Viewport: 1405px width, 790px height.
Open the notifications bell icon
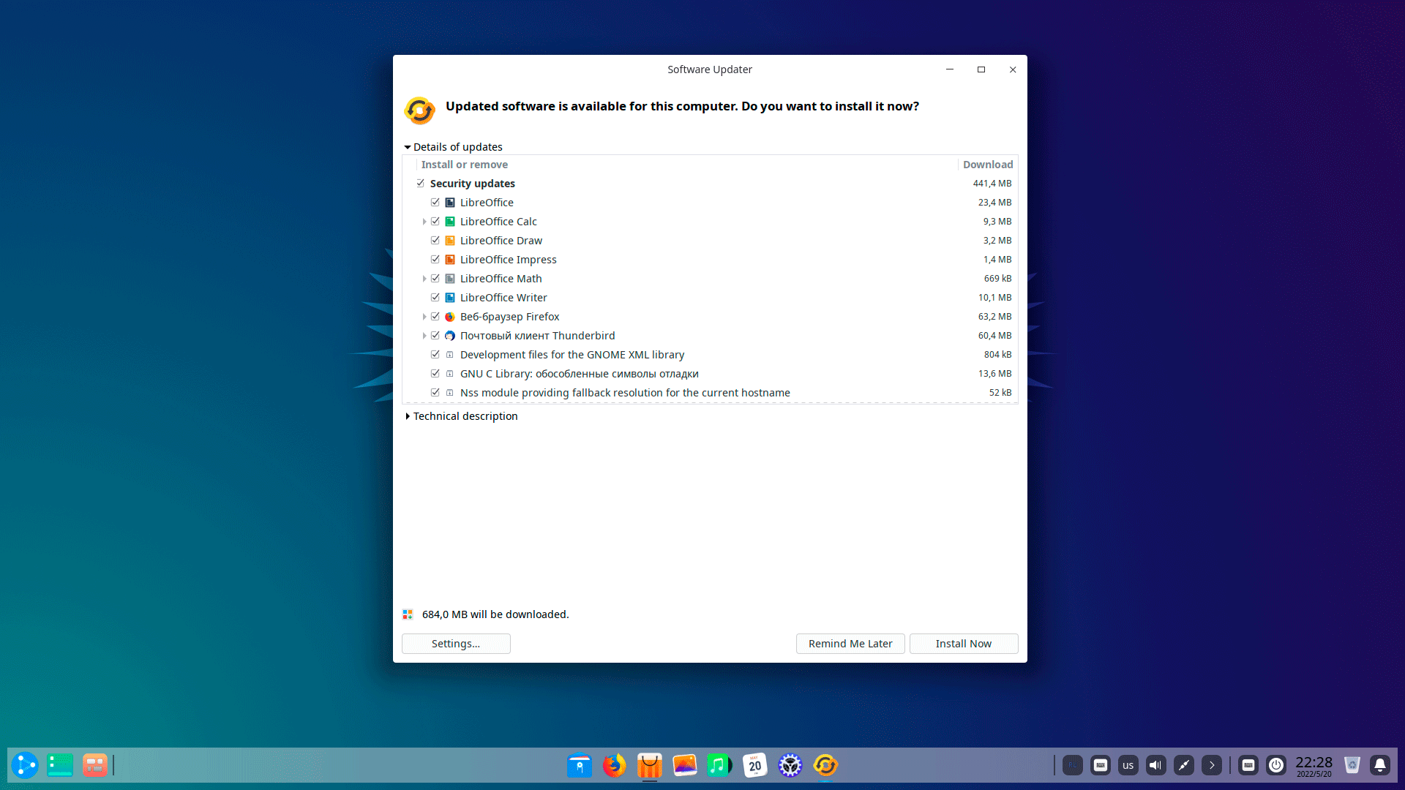coord(1379,765)
